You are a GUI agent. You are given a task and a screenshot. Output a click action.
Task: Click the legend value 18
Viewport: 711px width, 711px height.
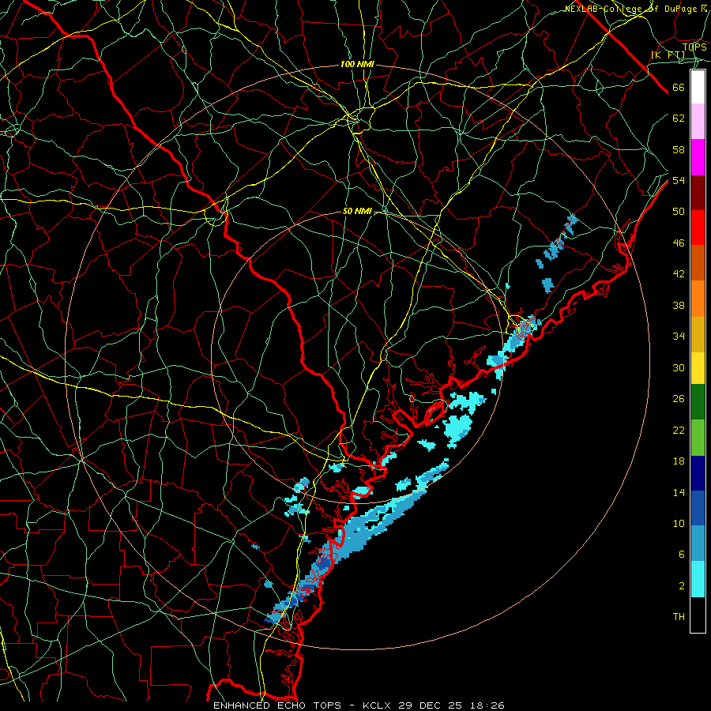(x=679, y=461)
